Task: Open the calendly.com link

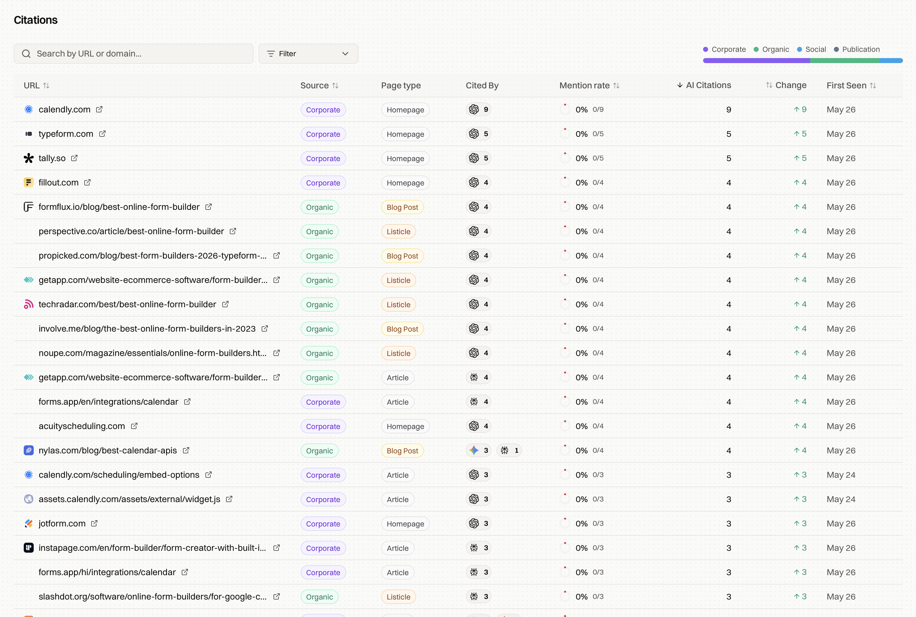Action: [x=65, y=109]
